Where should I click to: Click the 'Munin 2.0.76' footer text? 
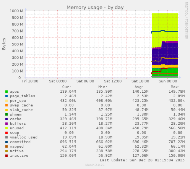click(95, 165)
